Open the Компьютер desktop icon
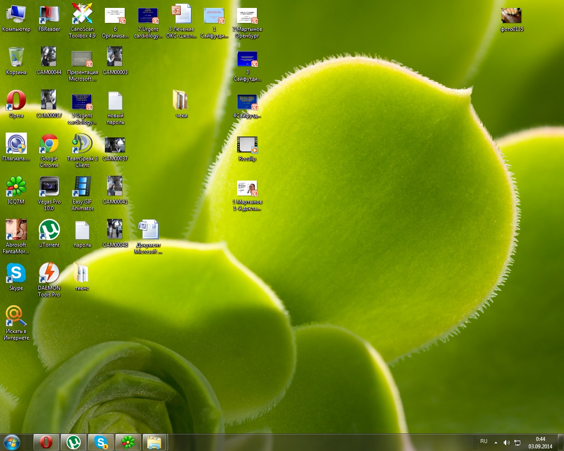The height and width of the screenshot is (451, 564). pos(16,18)
